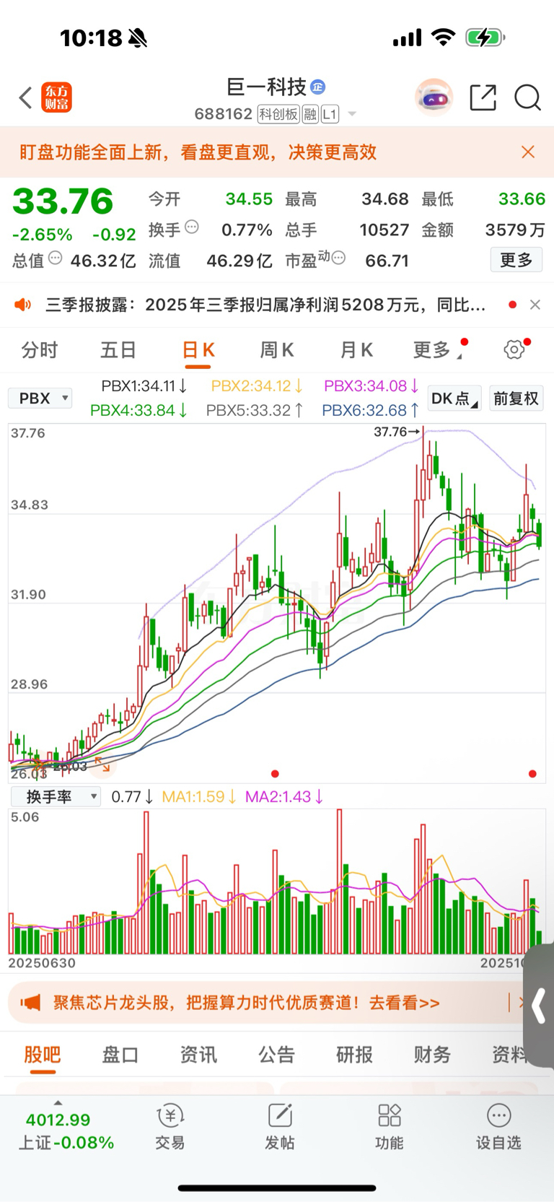The width and height of the screenshot is (554, 1202).
Task: Close the 盯盘功能 banner
Action: coord(528,152)
